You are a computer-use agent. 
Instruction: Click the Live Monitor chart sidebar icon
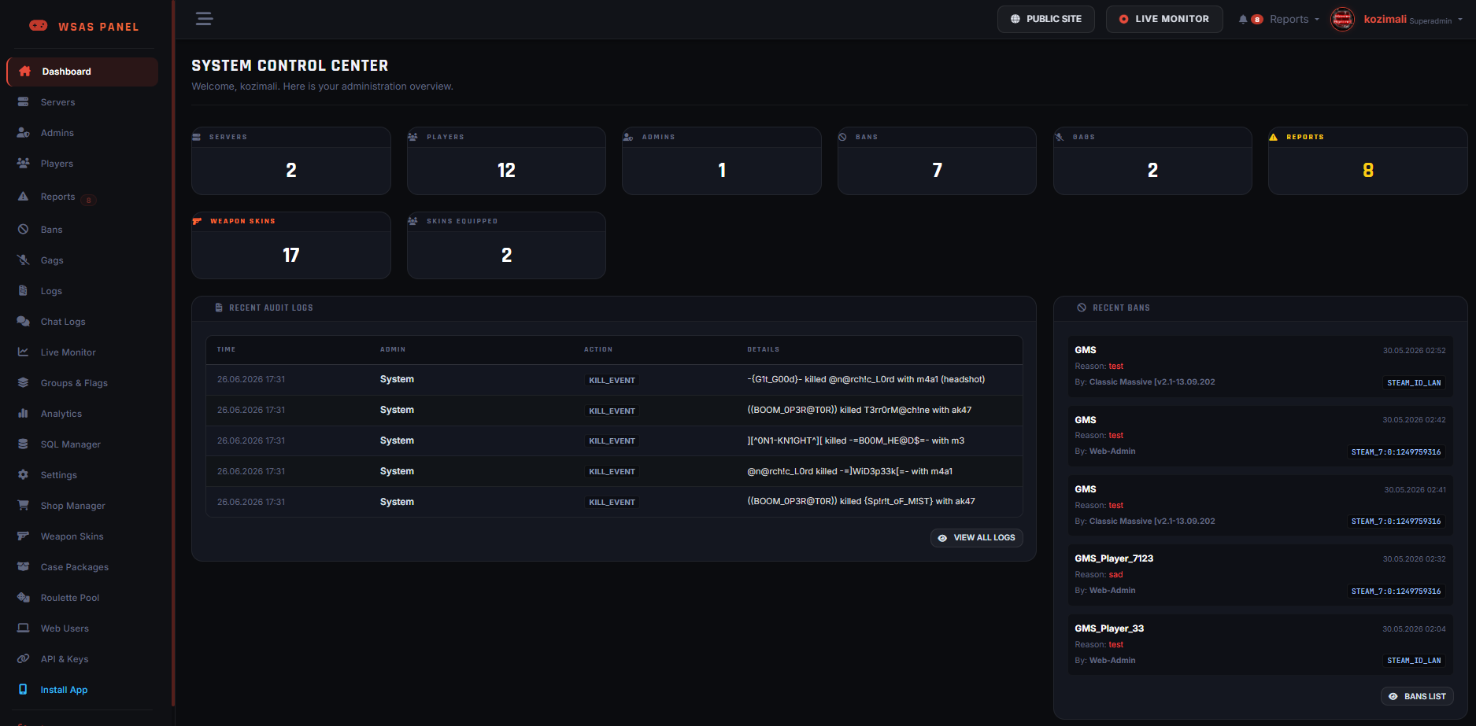coord(24,352)
